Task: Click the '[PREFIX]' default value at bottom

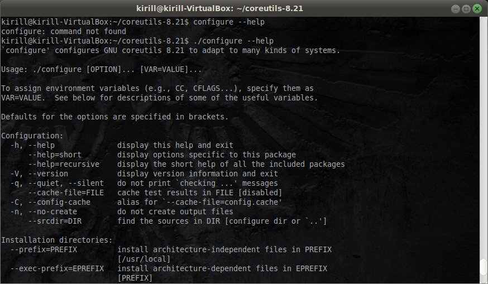Action: point(135,278)
